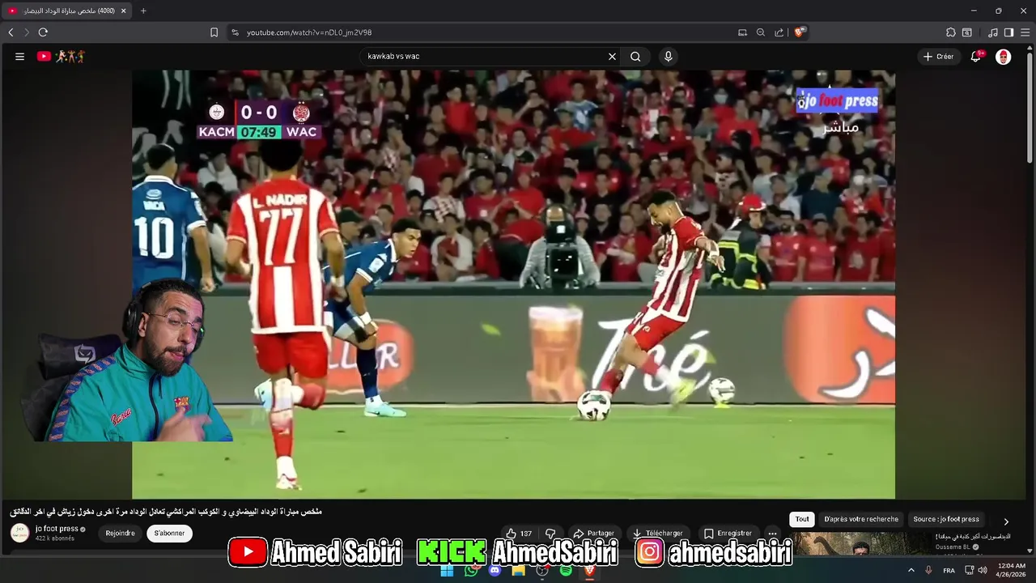This screenshot has height=583, width=1036.
Task: Open site settings icon before URL
Action: tap(235, 32)
